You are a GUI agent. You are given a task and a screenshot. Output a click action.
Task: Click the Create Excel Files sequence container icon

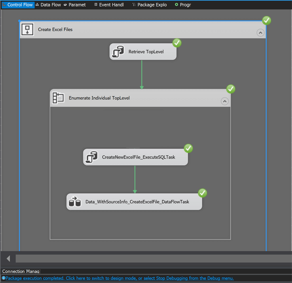tap(27, 30)
